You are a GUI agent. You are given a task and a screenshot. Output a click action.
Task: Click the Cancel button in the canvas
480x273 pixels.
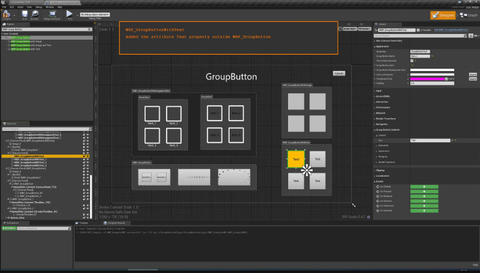(339, 74)
